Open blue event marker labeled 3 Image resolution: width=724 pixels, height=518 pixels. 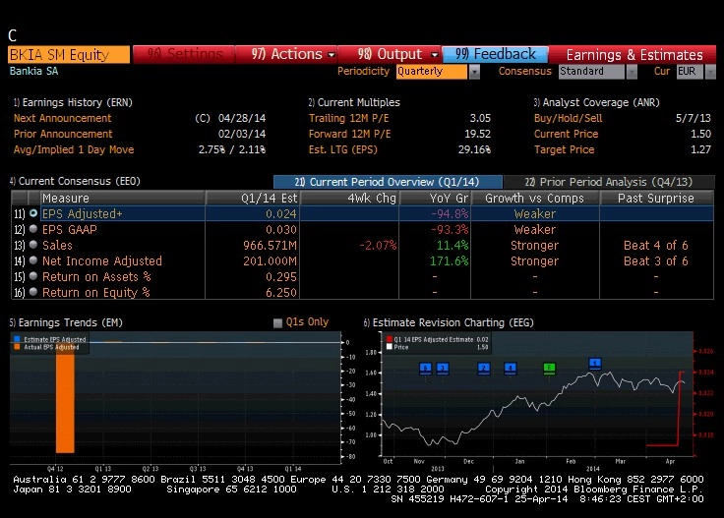point(443,368)
